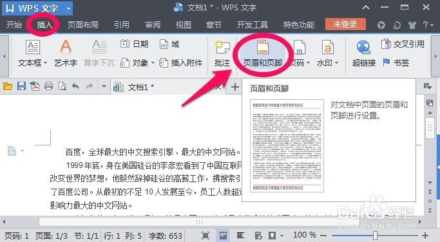Image resolution: width=440 pixels, height=242 pixels.
Task: Undo the last action
Action: pos(75,86)
